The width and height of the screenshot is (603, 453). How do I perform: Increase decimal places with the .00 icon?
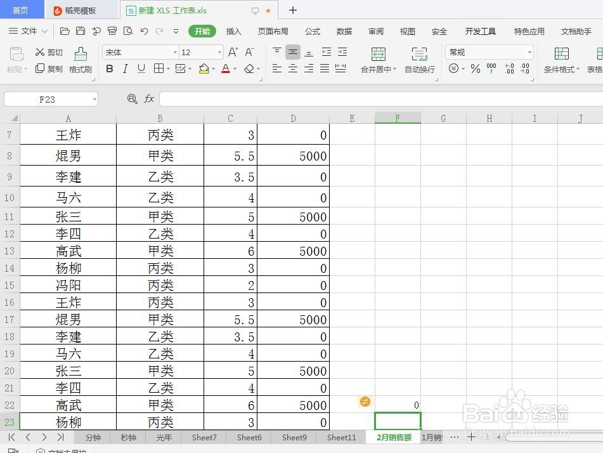pyautogui.click(x=509, y=68)
